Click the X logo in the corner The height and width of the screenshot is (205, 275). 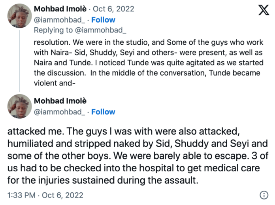tap(263, 10)
